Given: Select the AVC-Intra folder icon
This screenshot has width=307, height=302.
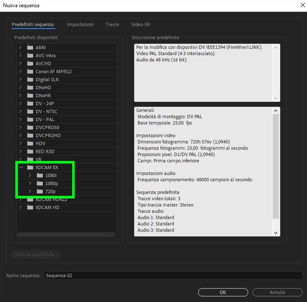Looking at the screenshot, I should (30, 56).
